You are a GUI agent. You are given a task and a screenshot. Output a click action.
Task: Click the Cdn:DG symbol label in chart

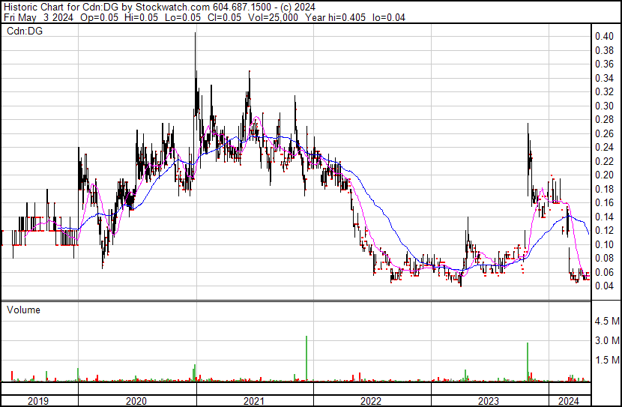[25, 31]
